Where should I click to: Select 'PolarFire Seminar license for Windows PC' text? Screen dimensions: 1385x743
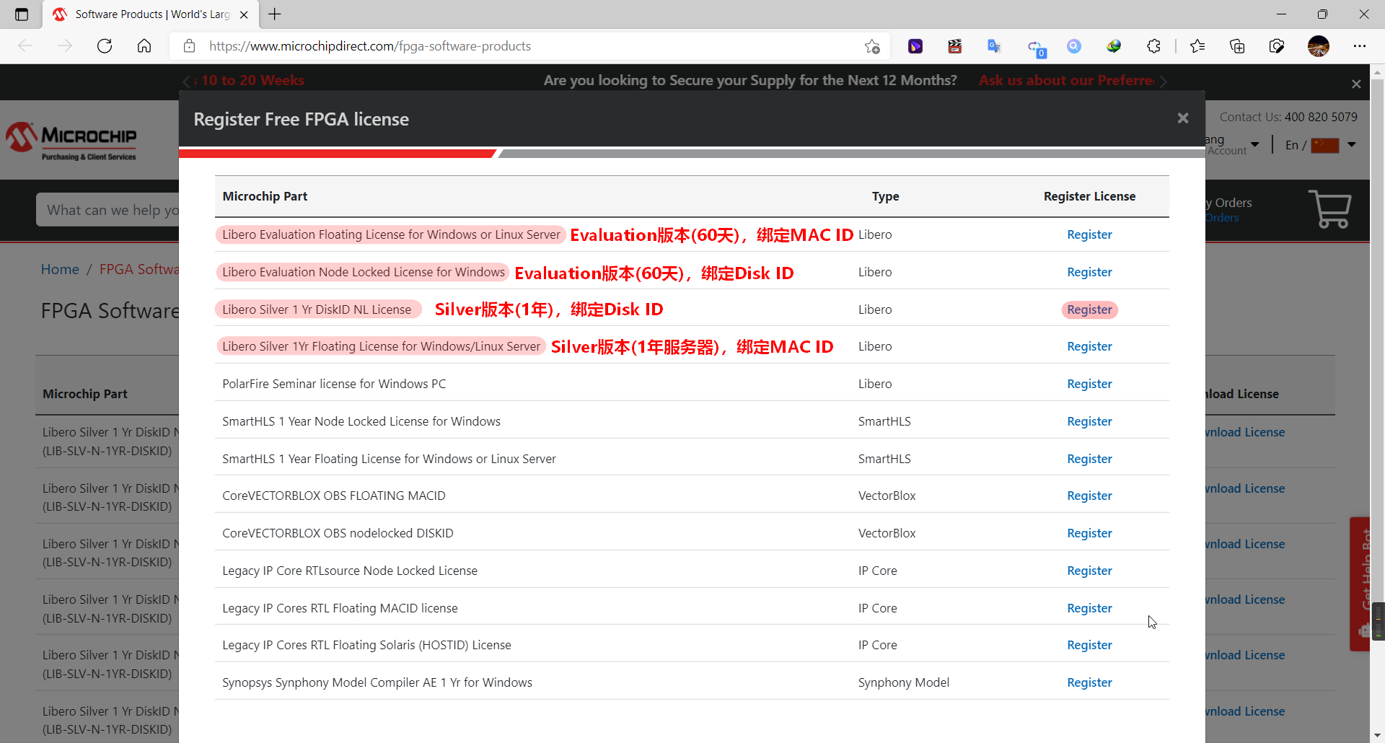[334, 384]
